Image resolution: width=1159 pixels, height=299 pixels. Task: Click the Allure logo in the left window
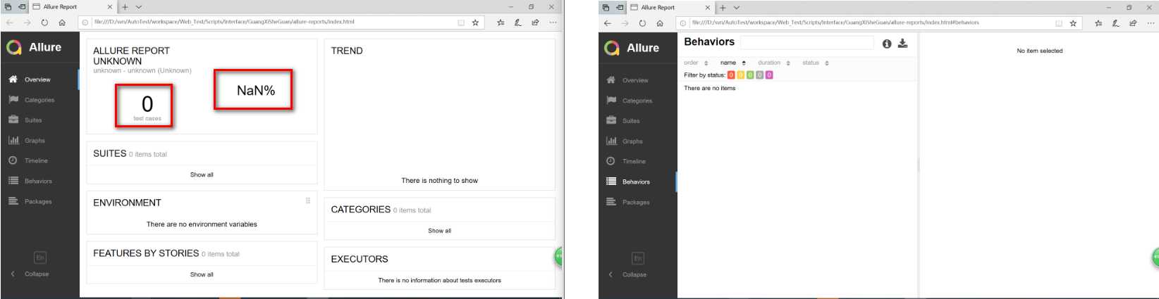click(x=34, y=47)
